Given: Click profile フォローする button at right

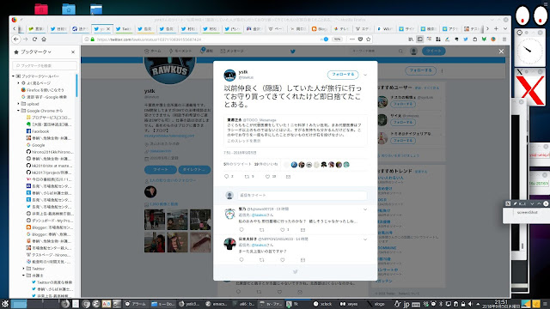Looking at the screenshot, I should (x=420, y=70).
